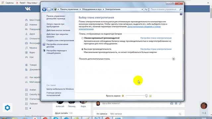Open plan settings link for Высокая производительность
This screenshot has width=212, height=119.
(156, 49)
